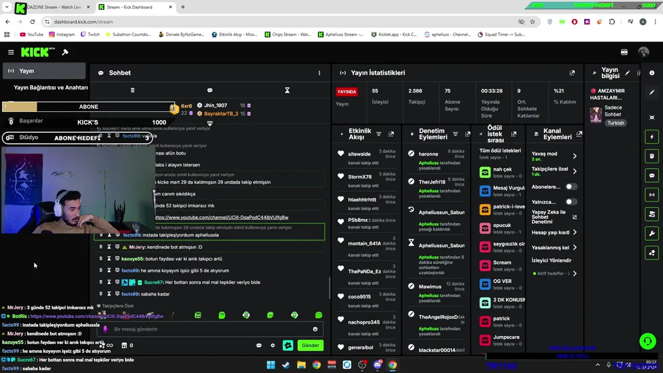The height and width of the screenshot is (373, 663).
Task: Toggle Abonelere özel chat switch
Action: tap(571, 187)
